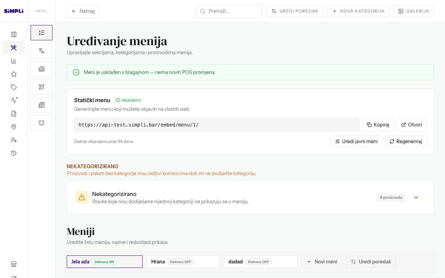Click the star icon in the sidebar
Image resolution: width=445 pixels, height=278 pixels.
[14, 74]
